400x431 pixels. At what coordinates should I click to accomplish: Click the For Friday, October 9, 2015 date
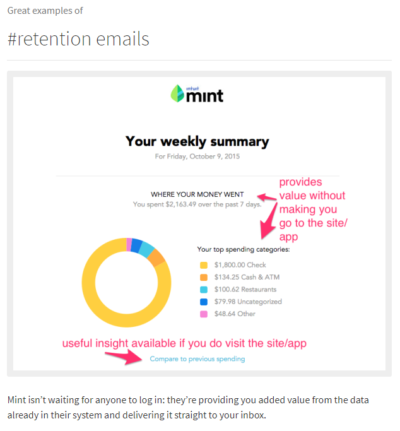click(x=197, y=156)
